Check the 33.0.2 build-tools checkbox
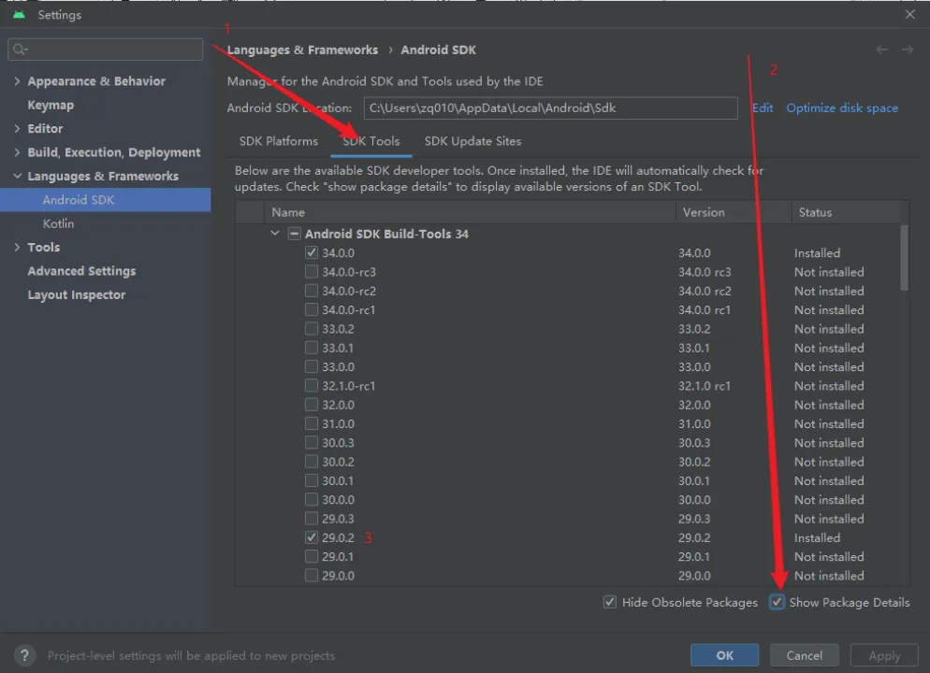Viewport: 930px width, 673px height. point(312,329)
